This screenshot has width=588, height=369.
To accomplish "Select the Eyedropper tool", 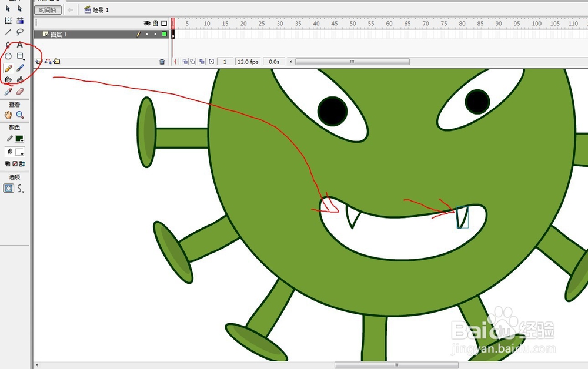I will coord(8,92).
